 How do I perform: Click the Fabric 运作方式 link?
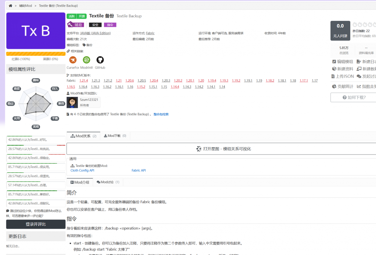(x=150, y=33)
